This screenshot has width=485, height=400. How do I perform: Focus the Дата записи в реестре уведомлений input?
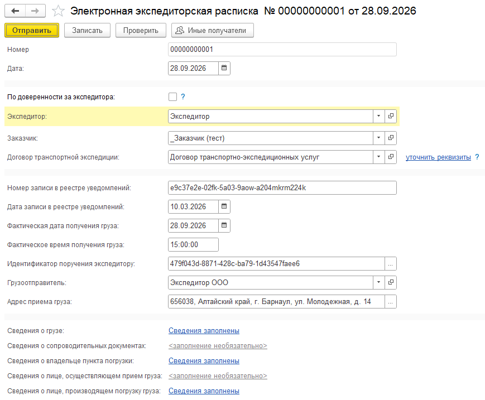click(193, 206)
